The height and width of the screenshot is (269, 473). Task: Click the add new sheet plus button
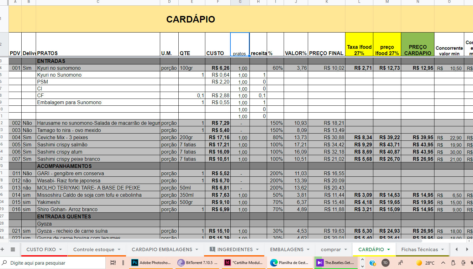point(3,249)
